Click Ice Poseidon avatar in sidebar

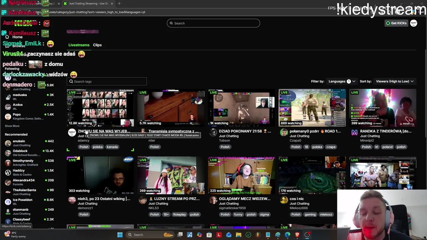point(8,202)
